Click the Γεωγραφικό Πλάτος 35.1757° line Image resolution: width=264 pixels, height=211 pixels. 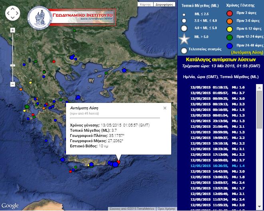[x=97, y=136]
